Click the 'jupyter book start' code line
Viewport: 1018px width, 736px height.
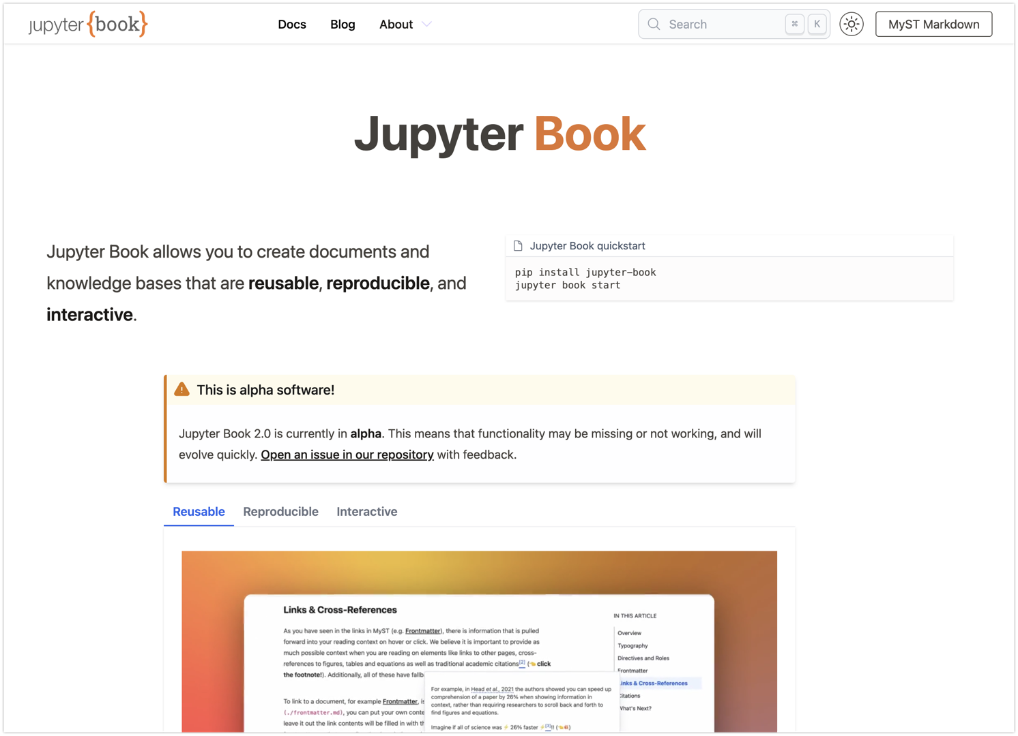pyautogui.click(x=568, y=285)
